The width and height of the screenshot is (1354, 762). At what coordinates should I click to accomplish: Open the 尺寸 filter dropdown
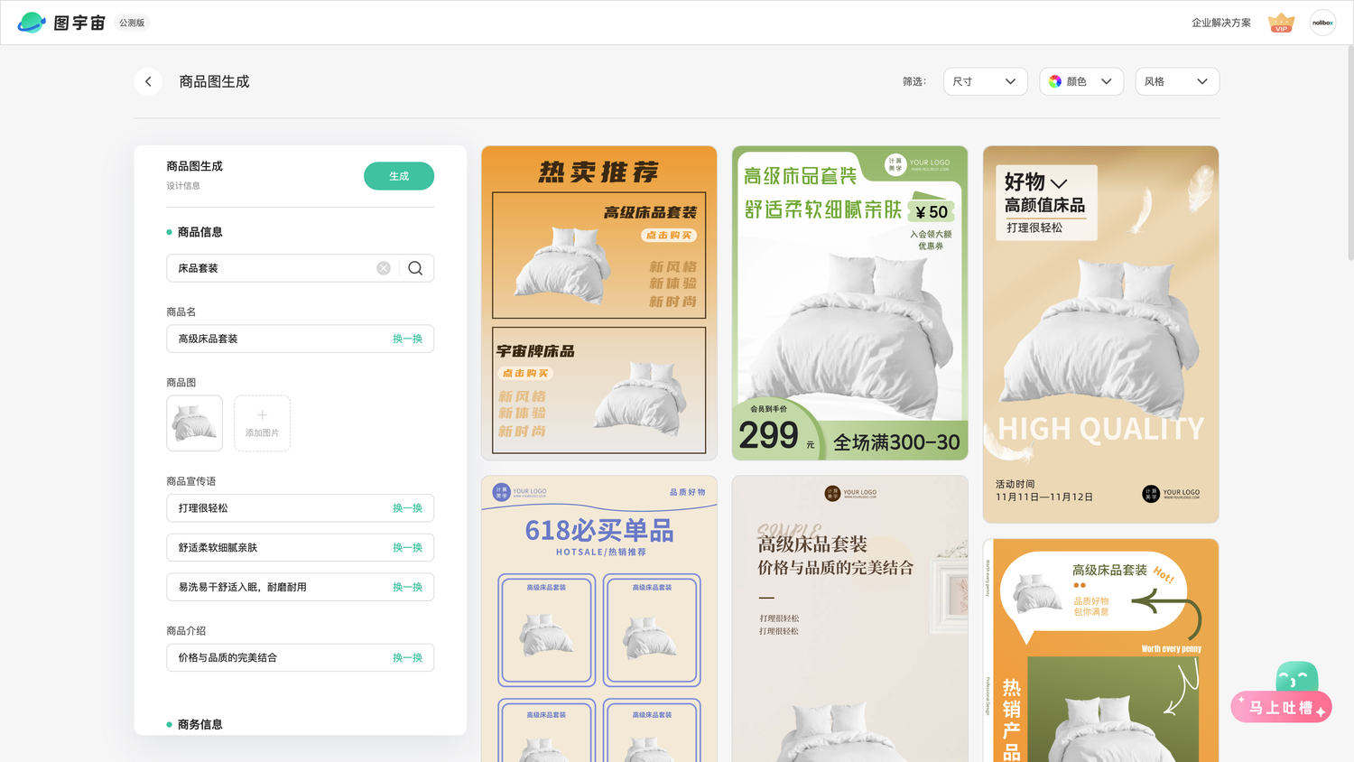[985, 81]
